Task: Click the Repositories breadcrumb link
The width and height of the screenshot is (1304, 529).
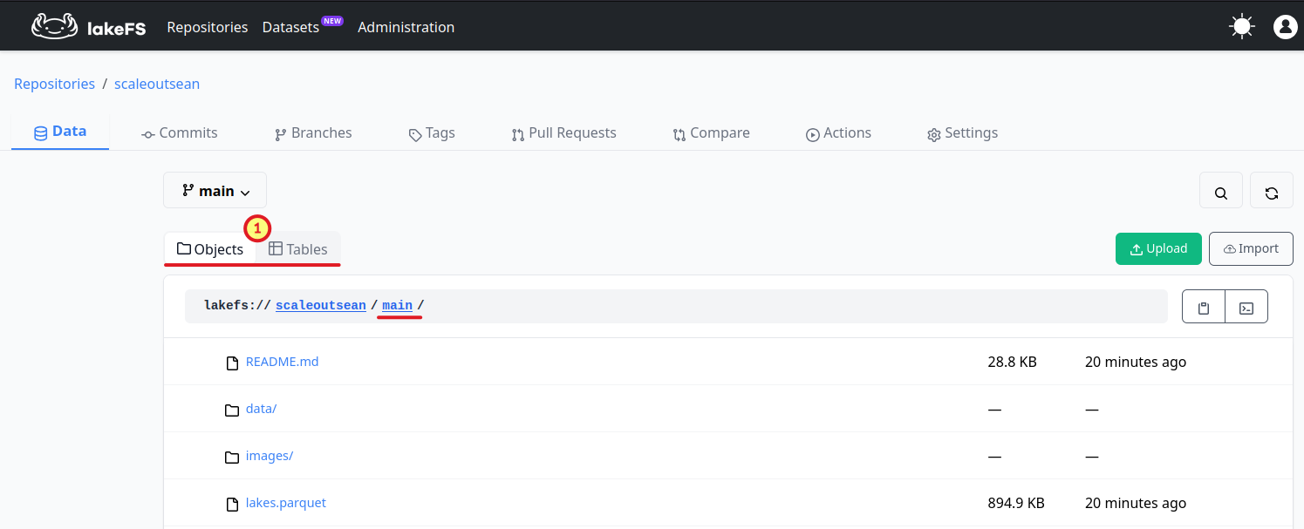Action: (54, 84)
